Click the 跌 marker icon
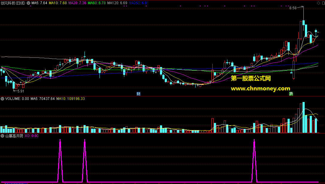325x184 pixels. point(291,94)
